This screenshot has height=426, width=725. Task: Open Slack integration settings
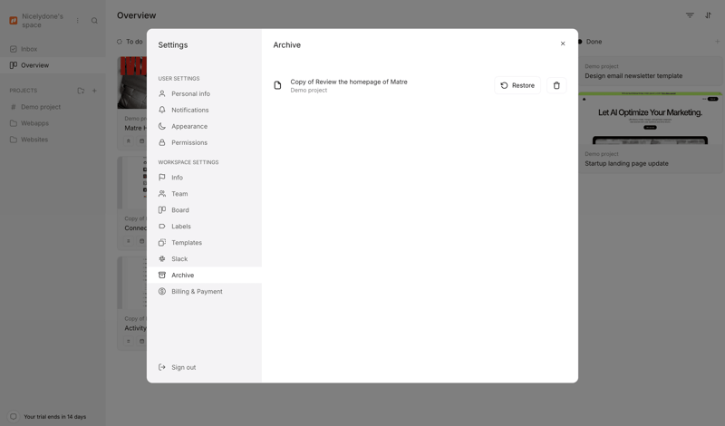204,258
